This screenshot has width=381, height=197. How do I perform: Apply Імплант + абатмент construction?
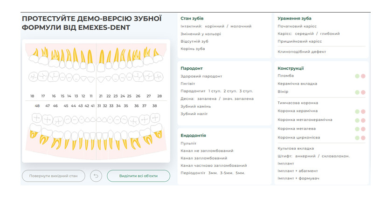298,171
